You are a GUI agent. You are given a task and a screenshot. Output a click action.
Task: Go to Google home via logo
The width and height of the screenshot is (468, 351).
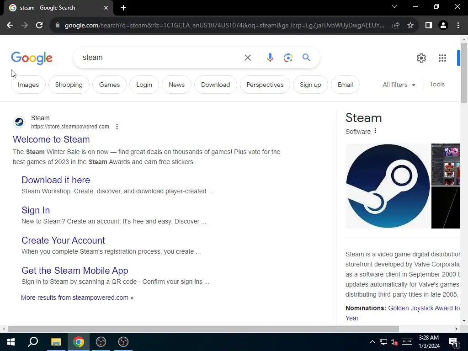[32, 58]
